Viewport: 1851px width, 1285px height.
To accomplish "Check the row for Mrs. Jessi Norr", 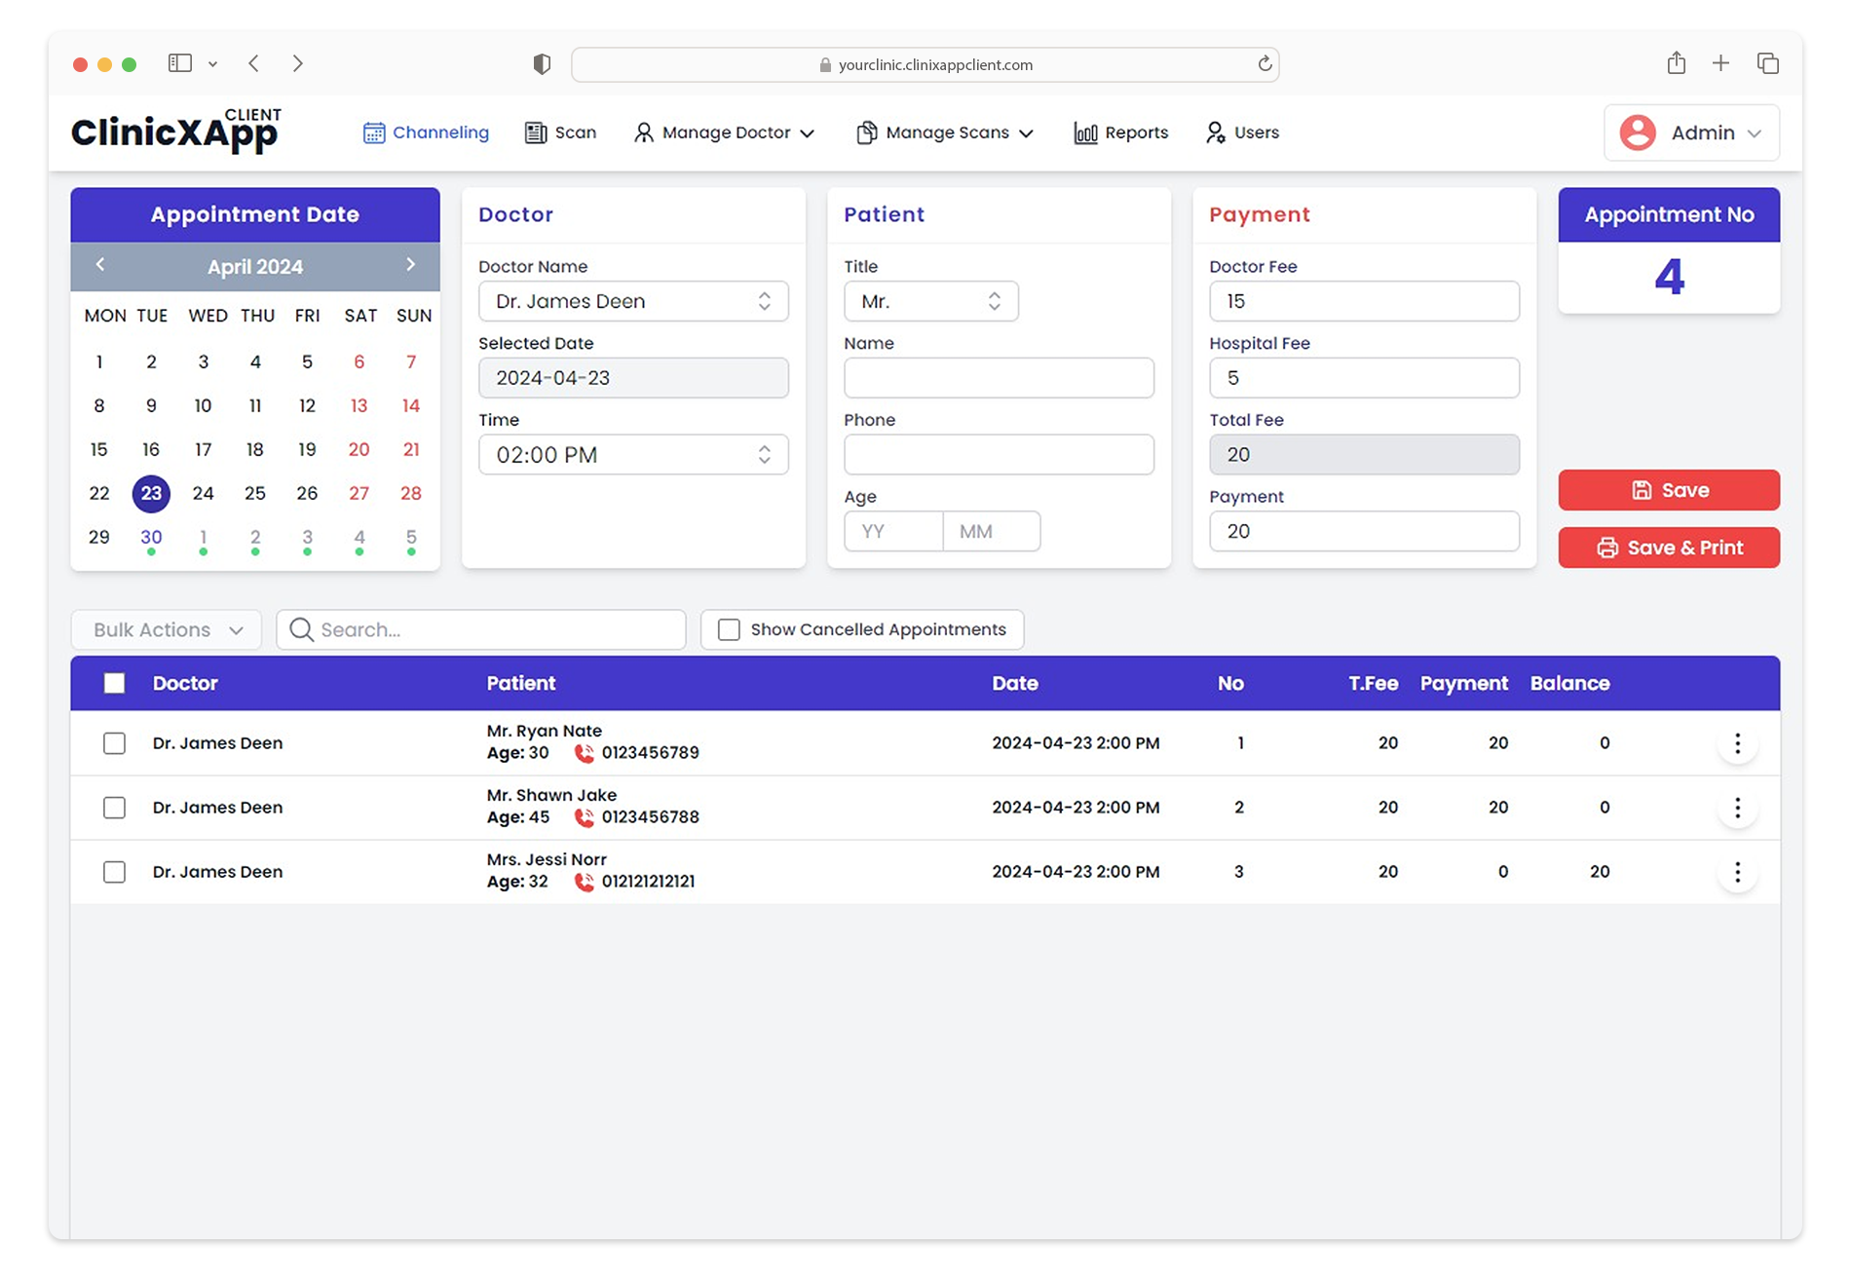I will (114, 872).
